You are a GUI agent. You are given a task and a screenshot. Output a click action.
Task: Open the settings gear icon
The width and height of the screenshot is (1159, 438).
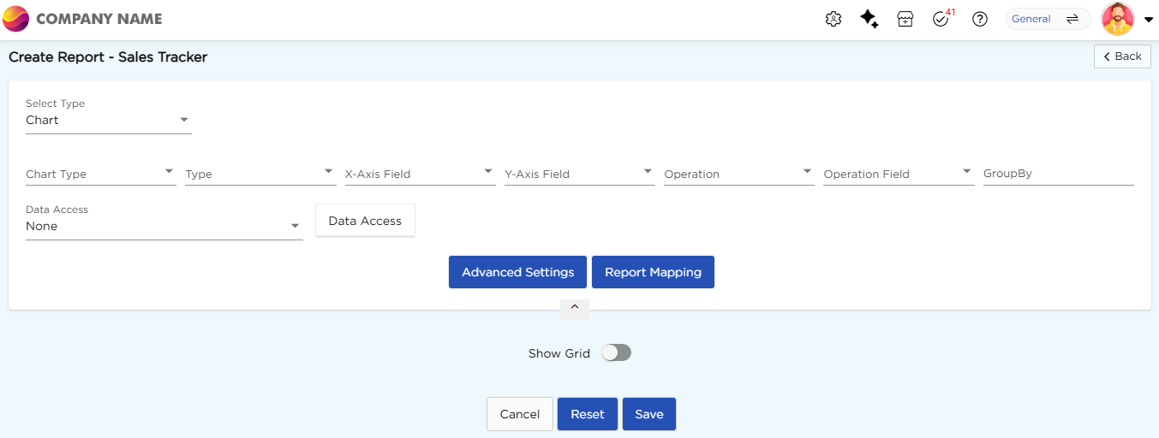(x=833, y=19)
